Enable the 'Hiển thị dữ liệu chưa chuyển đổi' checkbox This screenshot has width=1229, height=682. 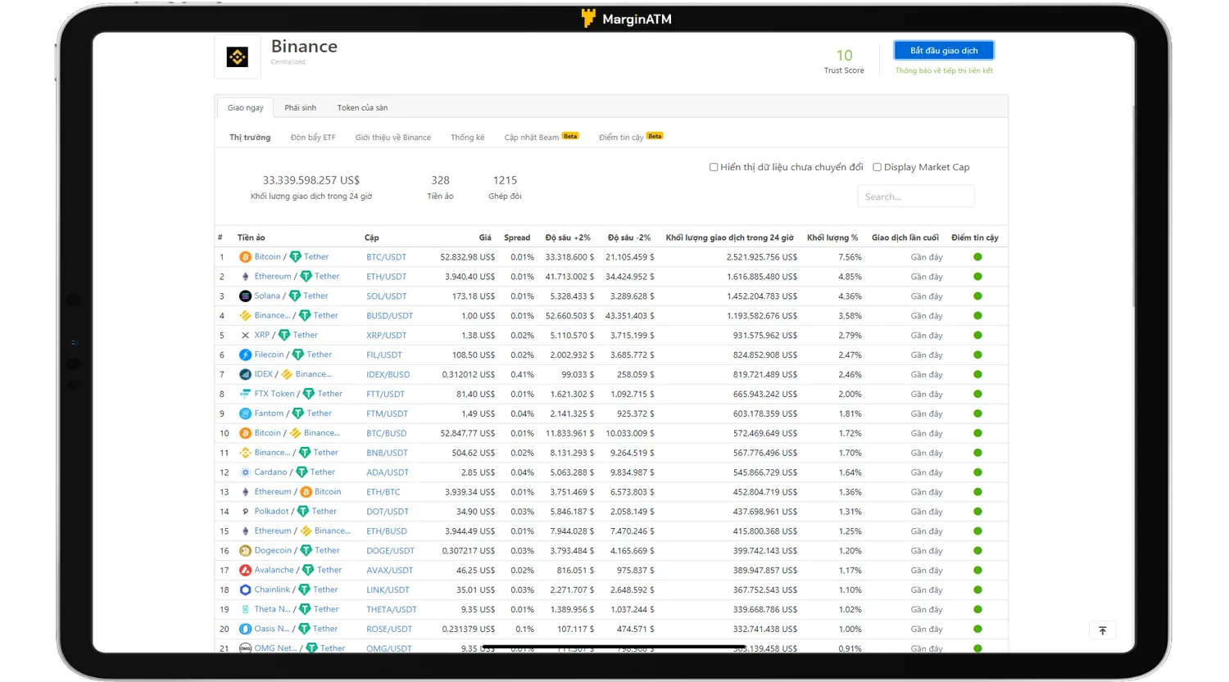coord(714,167)
